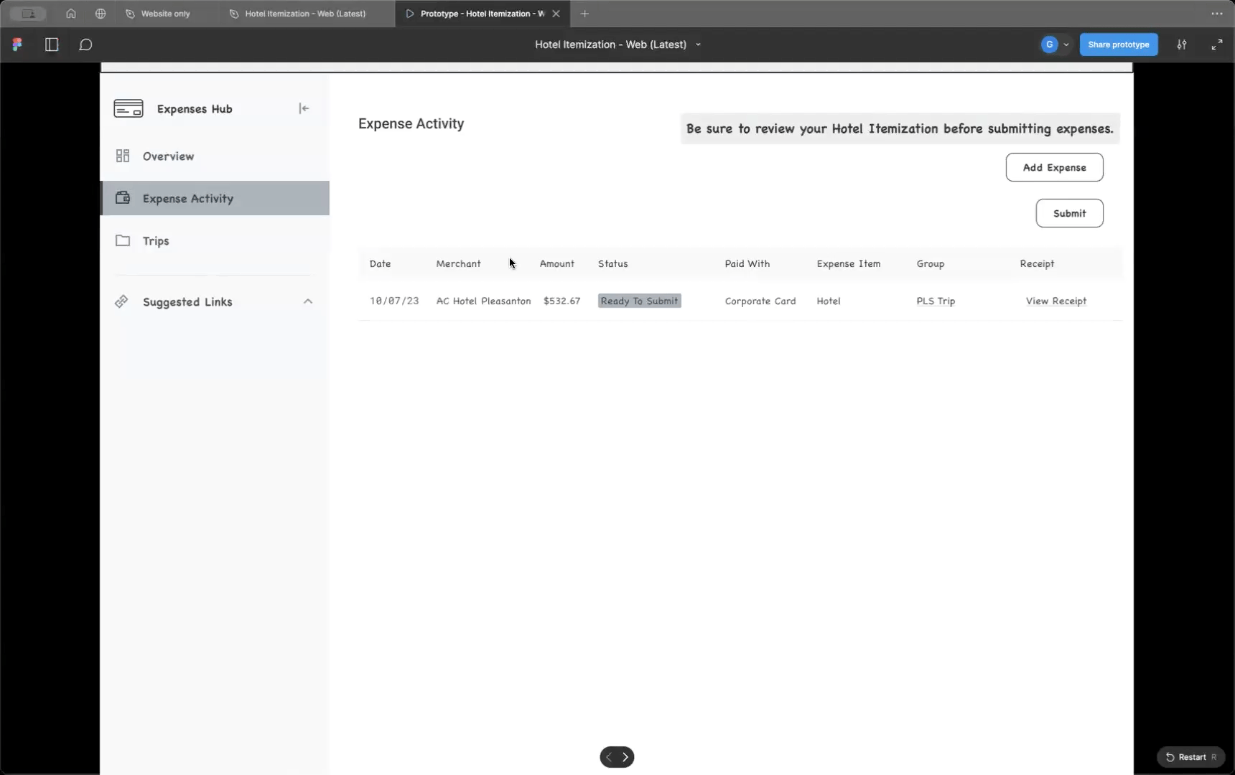Click the Merchant column header
This screenshot has height=775, width=1235.
click(x=458, y=263)
